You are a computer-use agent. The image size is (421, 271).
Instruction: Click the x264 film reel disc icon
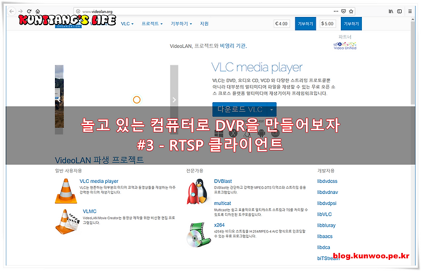coord(199,235)
